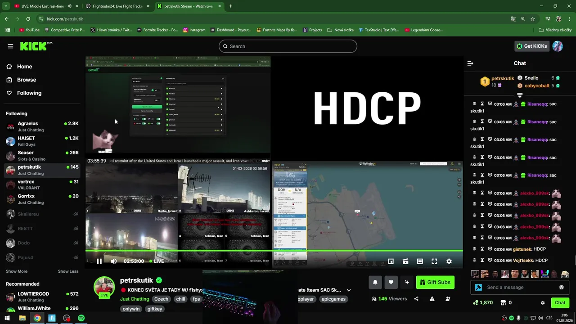Pause the stream playback

[x=99, y=261]
